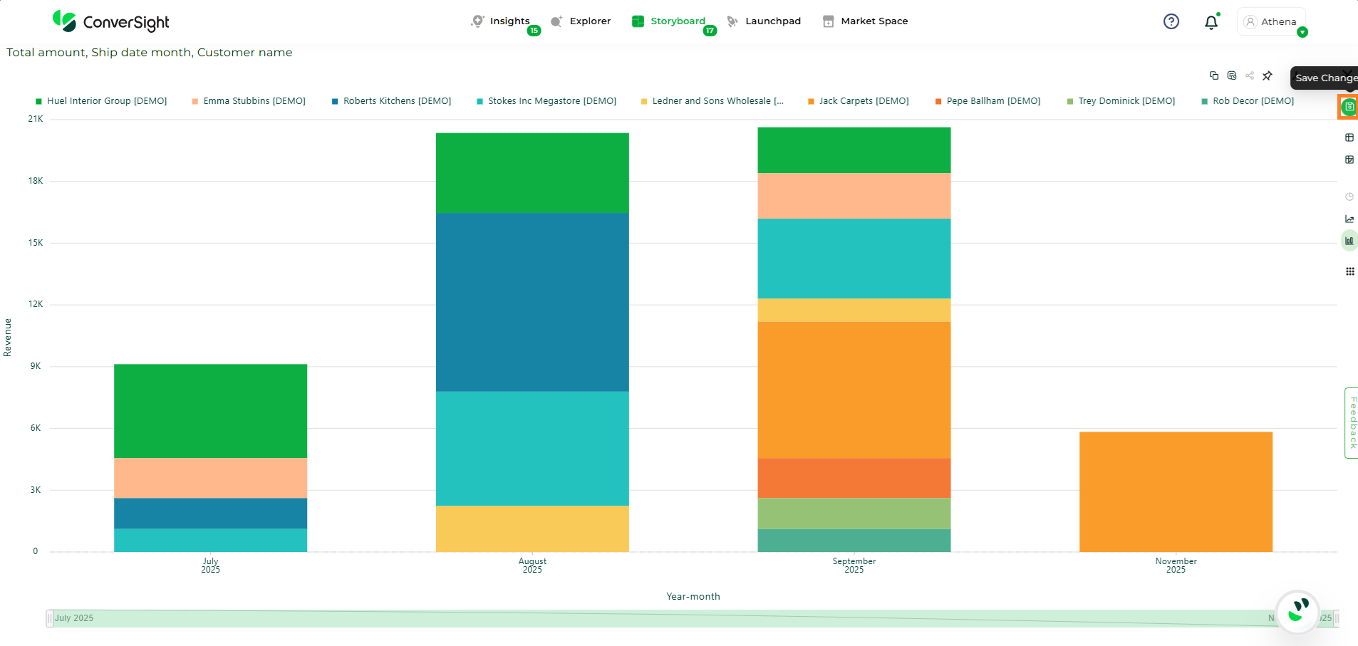Expand the Athena user profile dropdown
The image size is (1358, 646).
1272,22
